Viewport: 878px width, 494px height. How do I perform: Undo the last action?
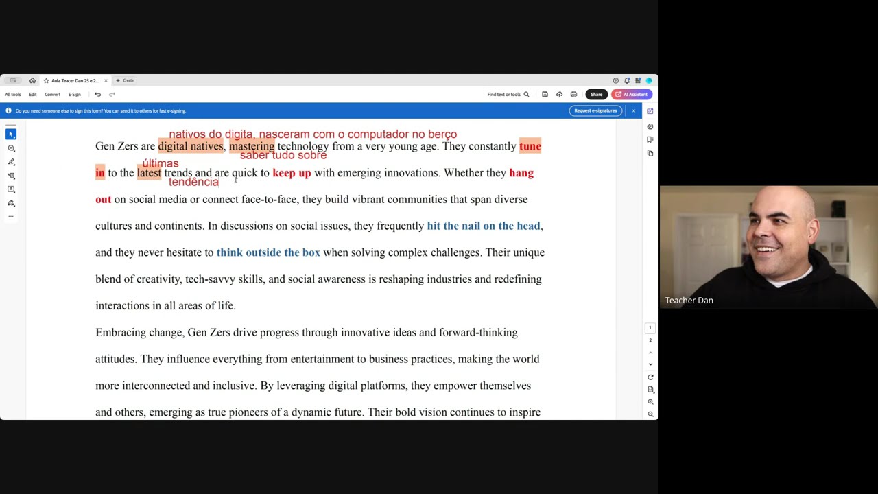97,94
